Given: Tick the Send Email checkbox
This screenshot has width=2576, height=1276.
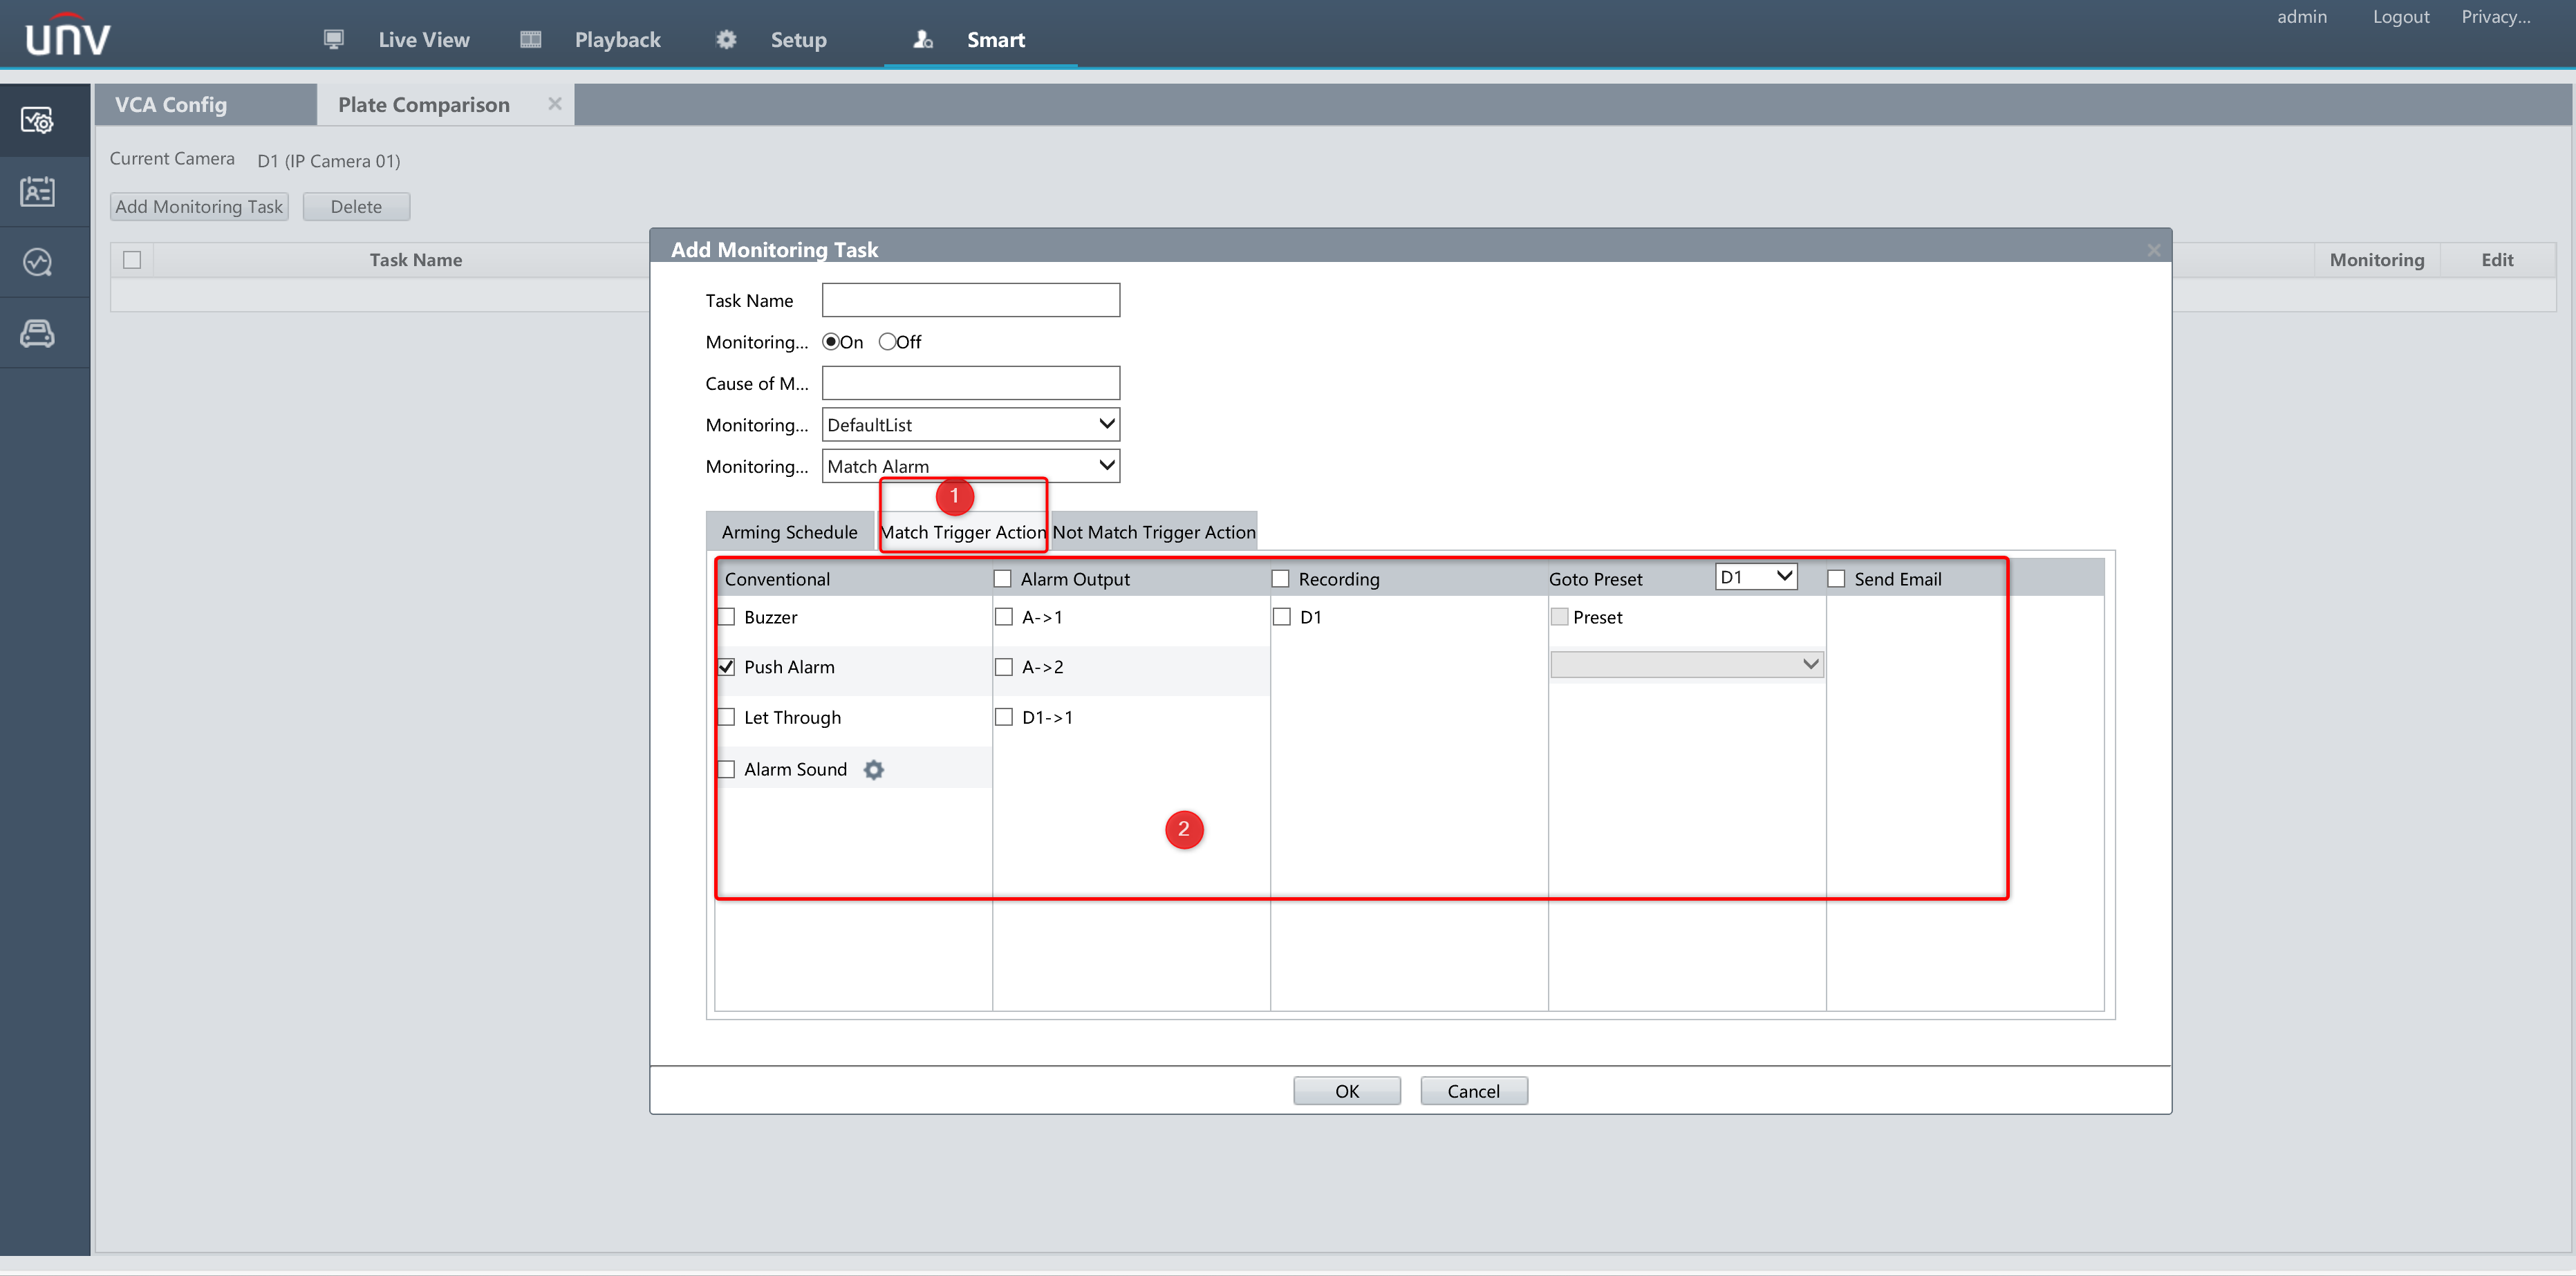Looking at the screenshot, I should (1836, 579).
